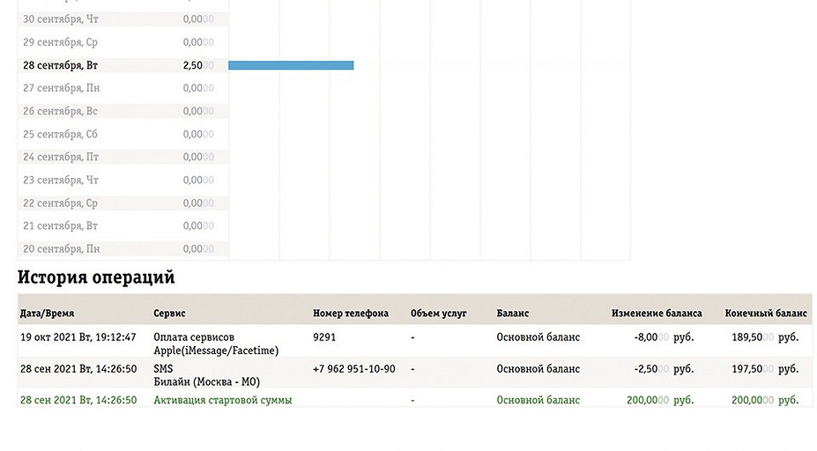This screenshot has width=817, height=451.
Task: Click the 2,50 amount for 28 сентября
Action: pyautogui.click(x=193, y=65)
